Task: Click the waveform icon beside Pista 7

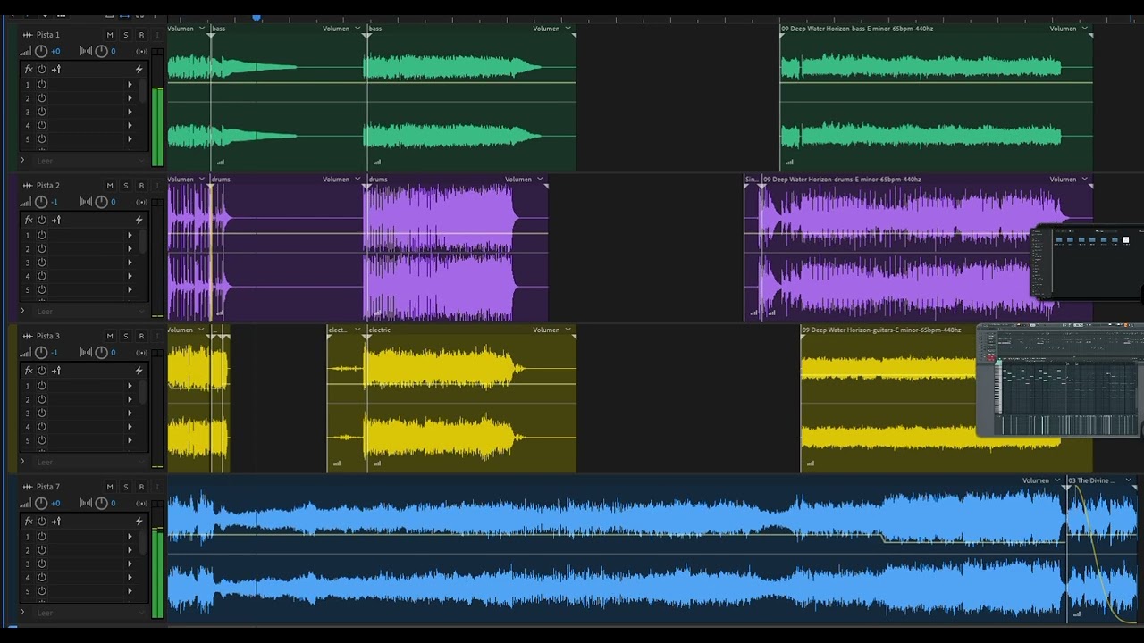Action: [28, 488]
